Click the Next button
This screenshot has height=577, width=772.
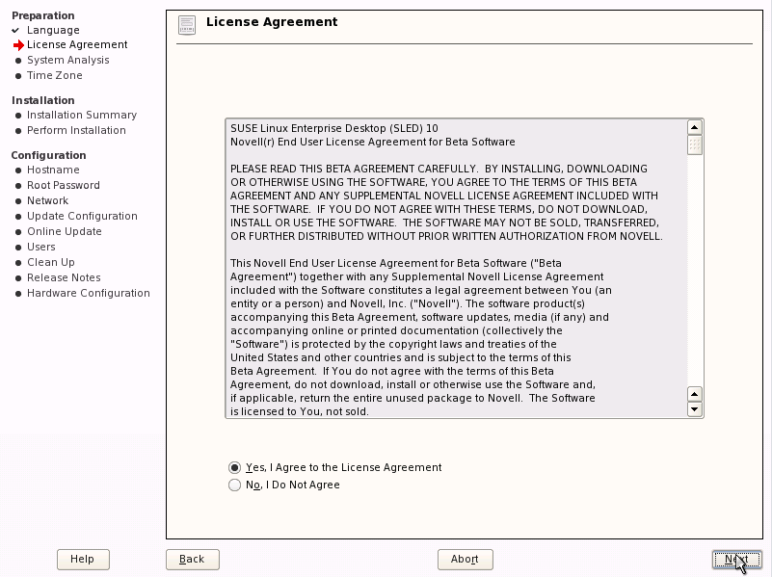point(736,560)
